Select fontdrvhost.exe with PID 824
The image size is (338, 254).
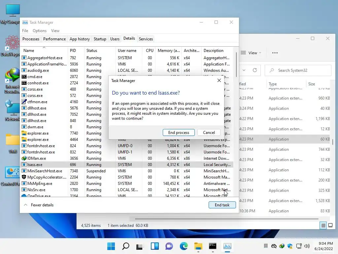click(x=127, y=146)
